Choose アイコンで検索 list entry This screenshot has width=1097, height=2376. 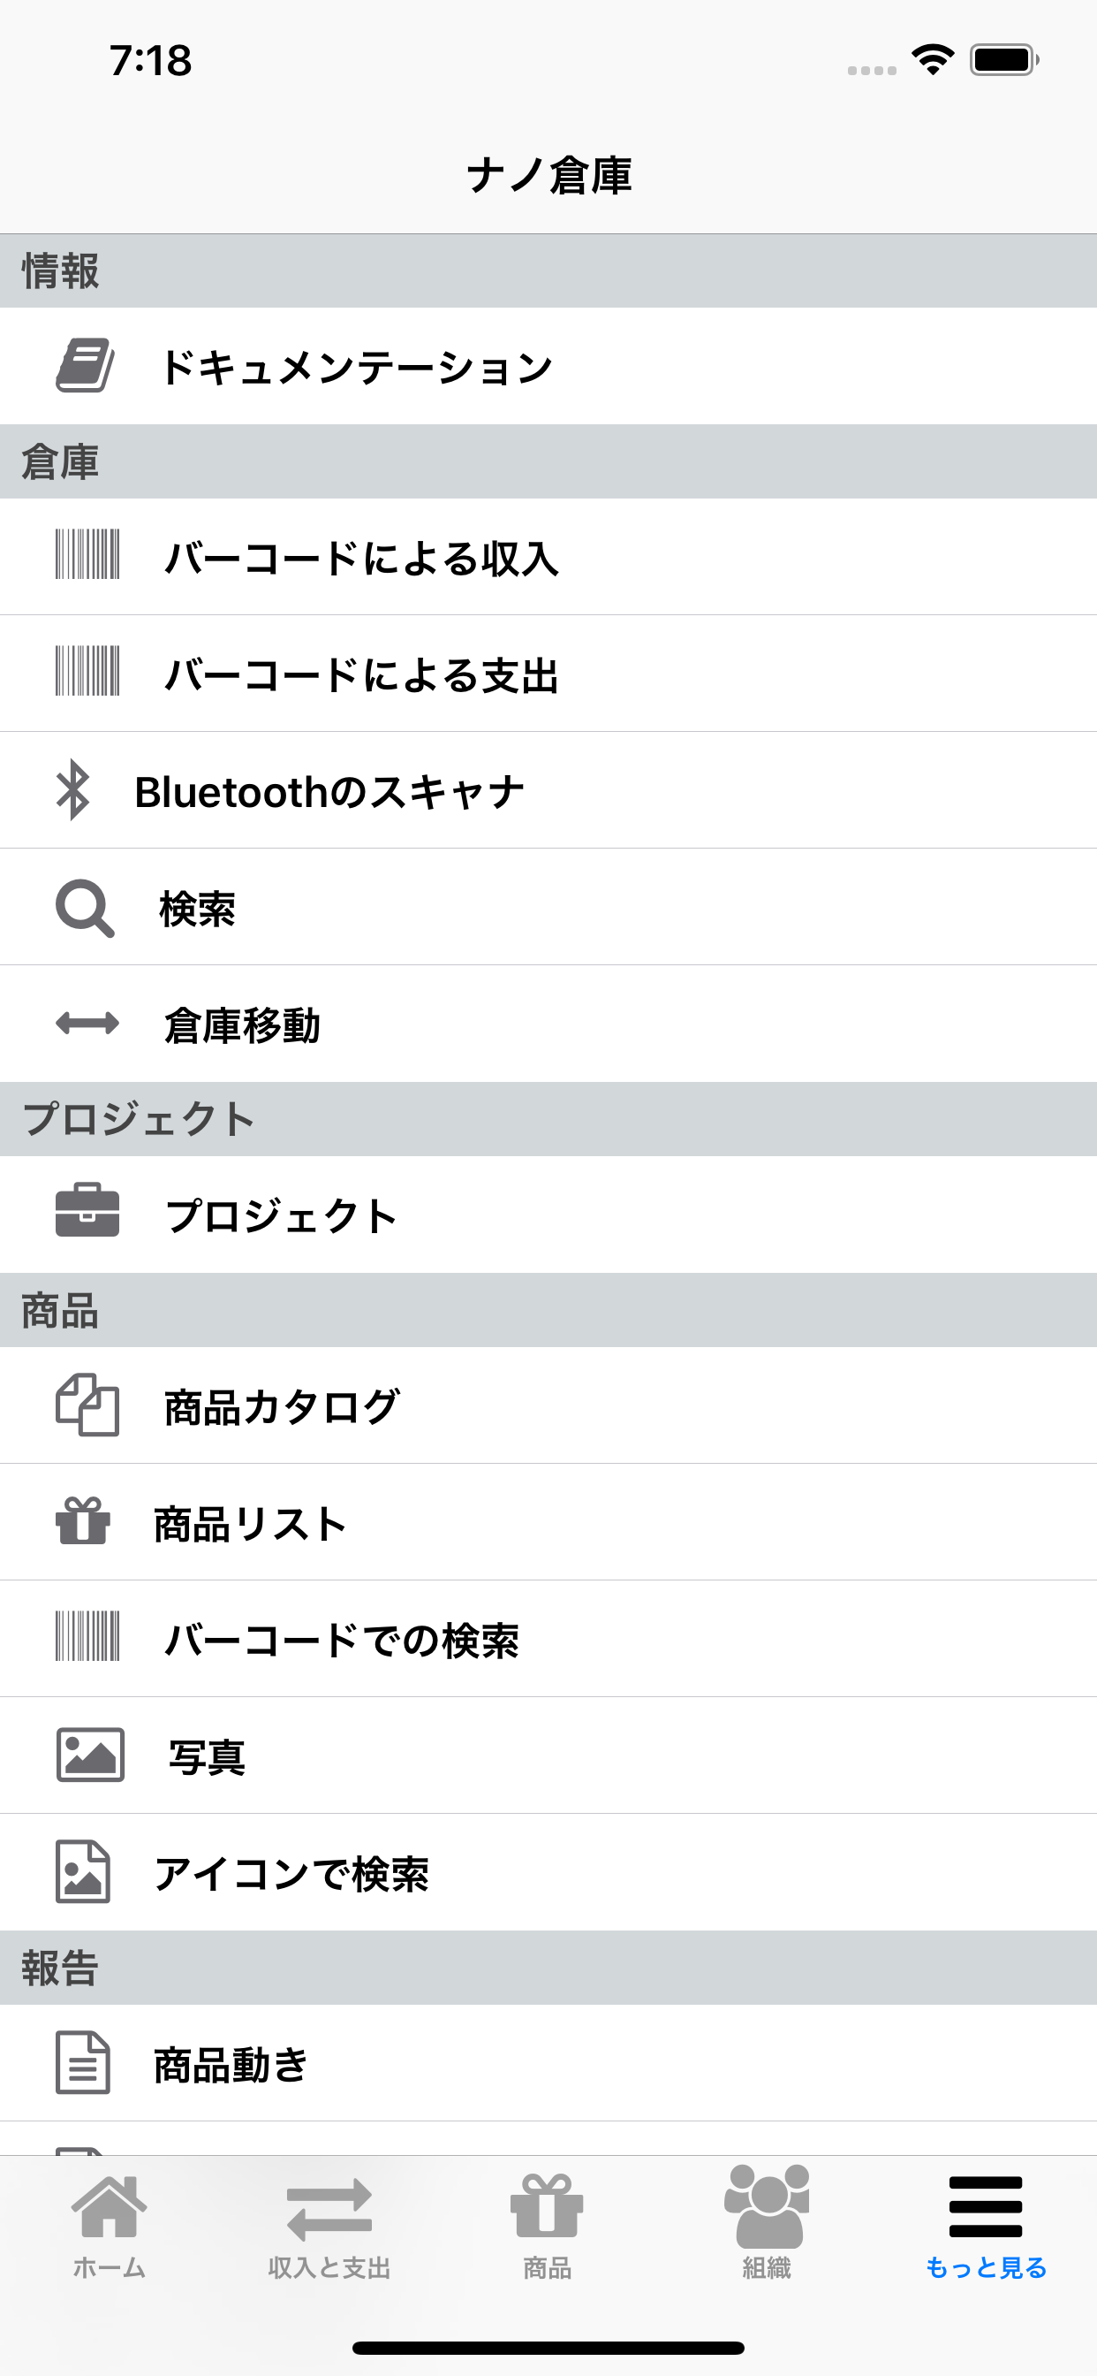pos(548,1872)
